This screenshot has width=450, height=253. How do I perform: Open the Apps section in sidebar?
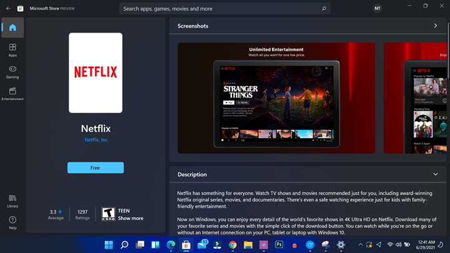click(x=12, y=50)
